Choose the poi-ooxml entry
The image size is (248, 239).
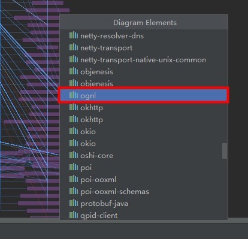[x=144, y=180]
